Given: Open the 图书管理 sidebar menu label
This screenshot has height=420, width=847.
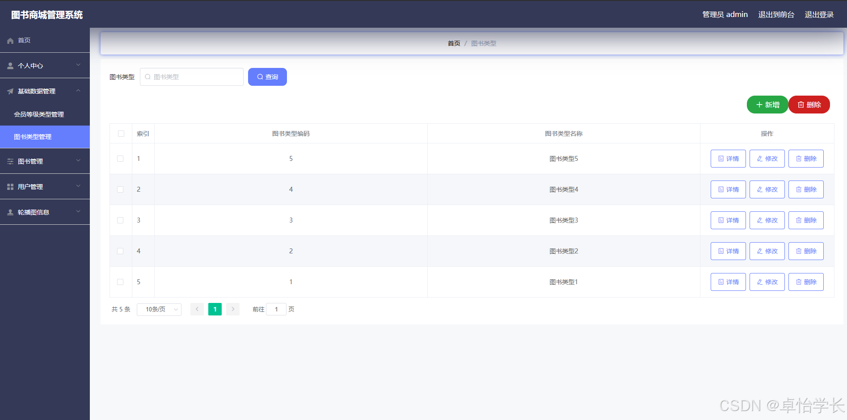Looking at the screenshot, I should click(30, 161).
